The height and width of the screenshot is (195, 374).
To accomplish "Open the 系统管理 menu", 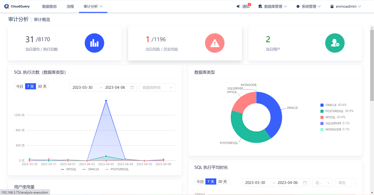I will point(309,7).
